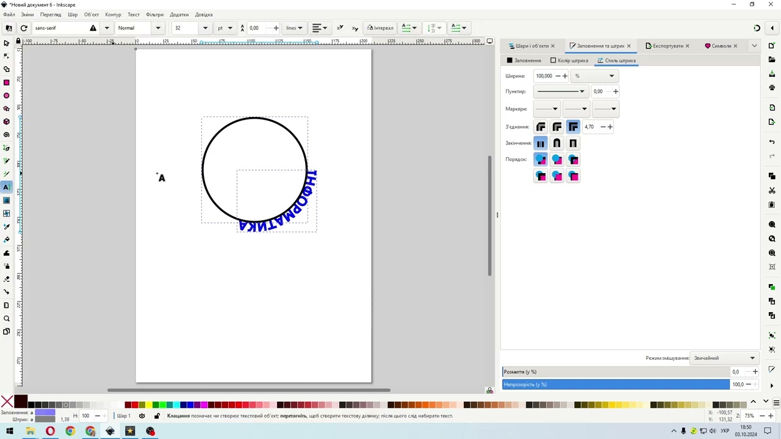781x439 pixels.
Task: Activate the Calligraphy tool
Action: [x=7, y=174]
